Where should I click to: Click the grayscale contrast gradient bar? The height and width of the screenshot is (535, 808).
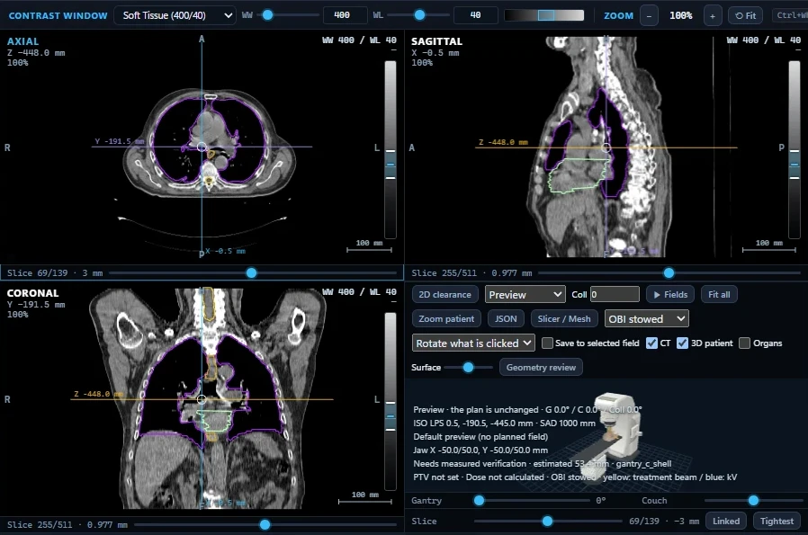pos(544,15)
